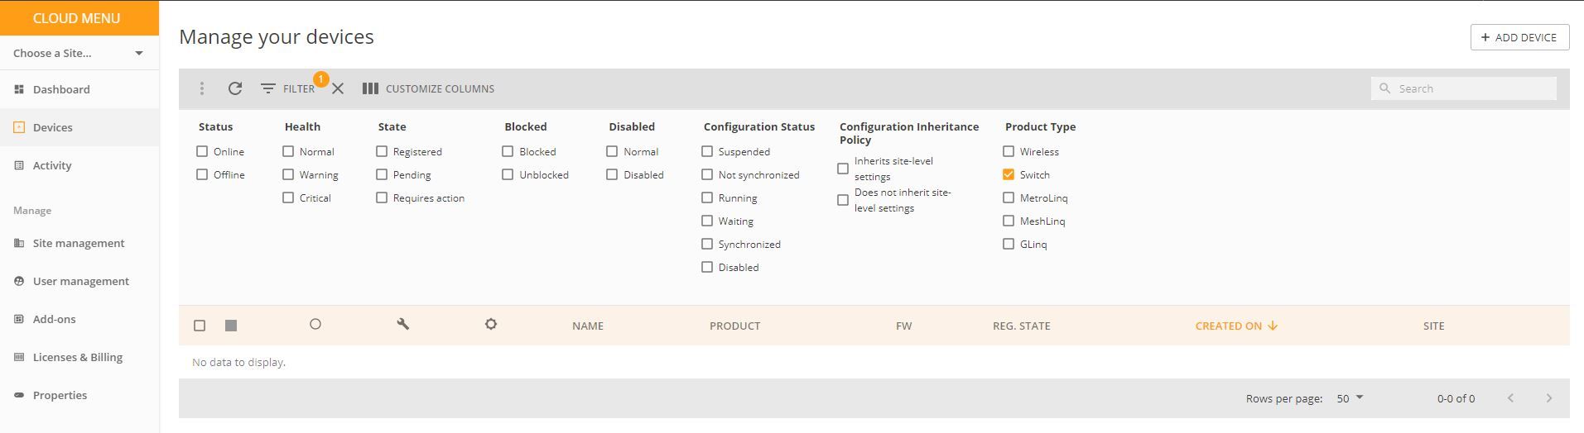The height and width of the screenshot is (433, 1584).
Task: Refresh the device list
Action: (235, 88)
